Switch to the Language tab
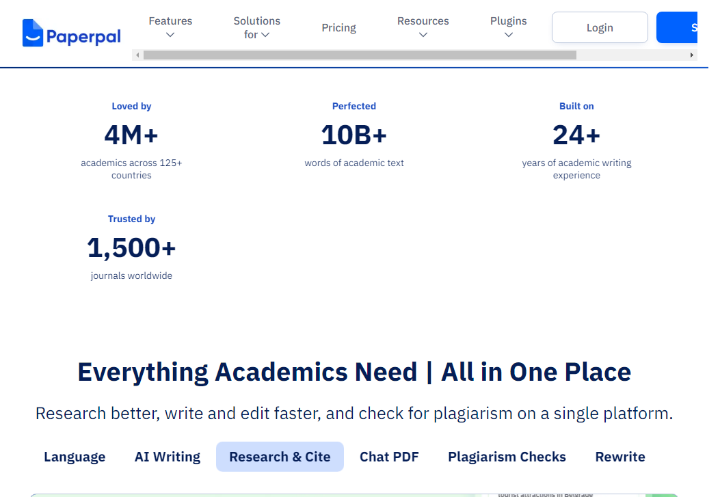The width and height of the screenshot is (720, 497). click(x=75, y=457)
